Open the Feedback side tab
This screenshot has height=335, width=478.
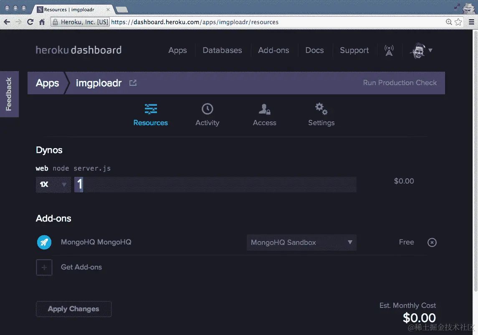point(9,94)
